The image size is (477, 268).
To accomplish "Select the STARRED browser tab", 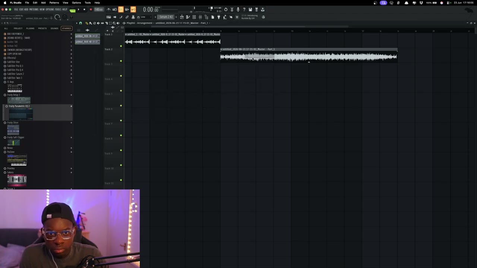I will pos(66,28).
